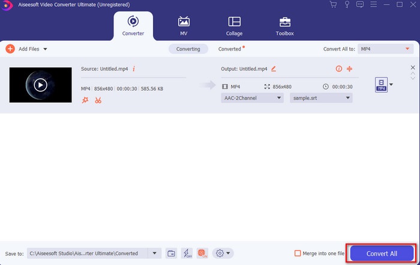Open the hamburger menu icon
The height and width of the screenshot is (265, 420).
373,4
